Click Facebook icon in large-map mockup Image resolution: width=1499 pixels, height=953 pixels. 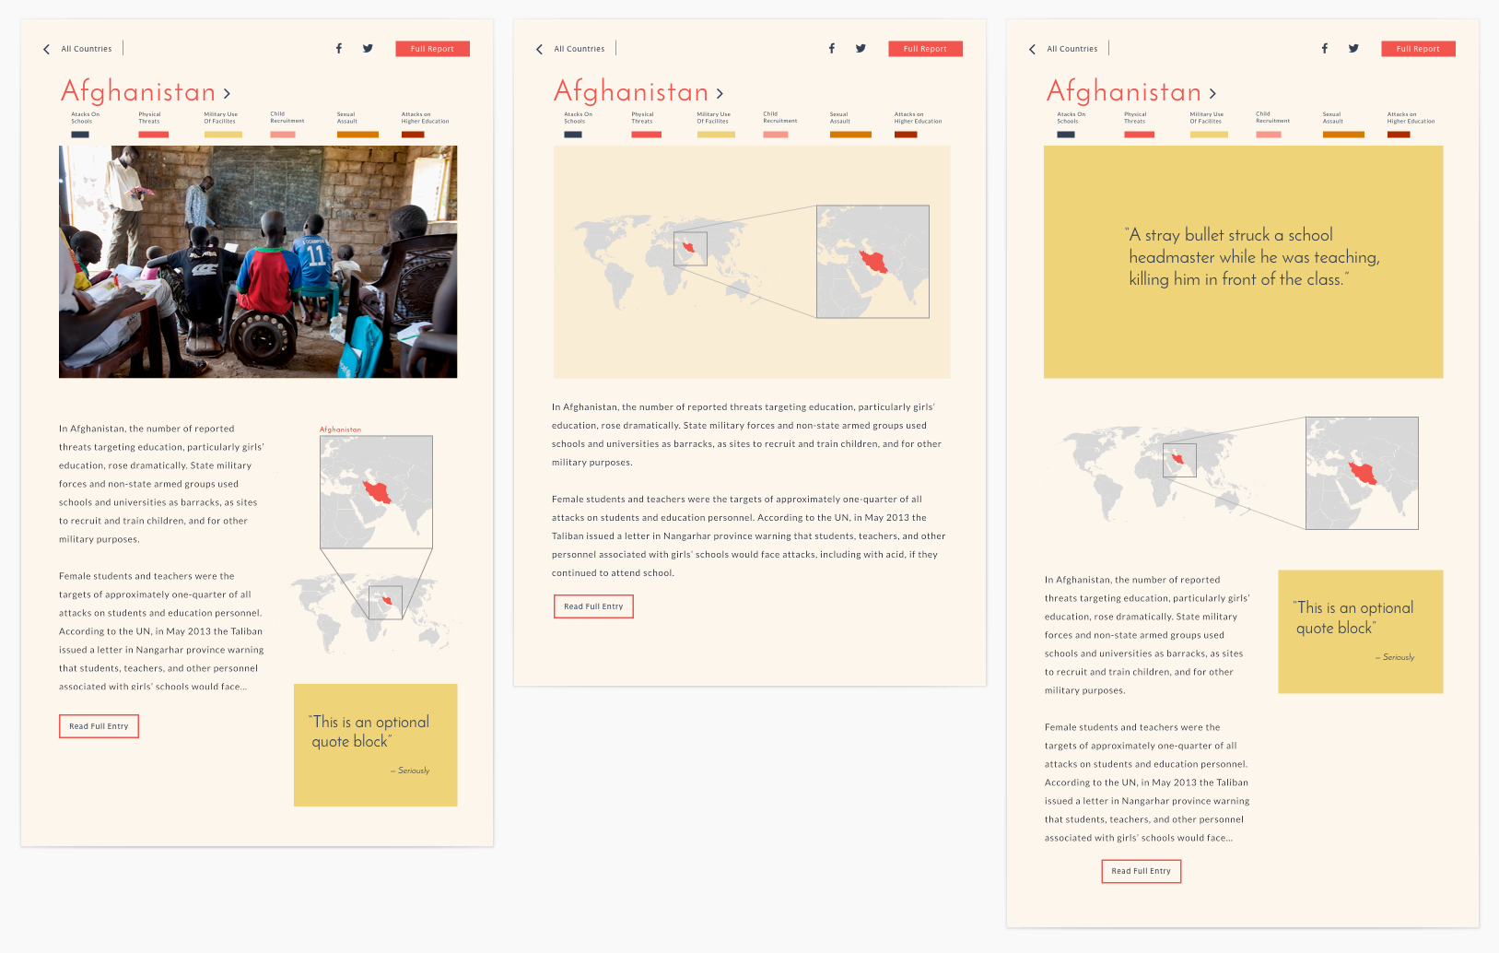pos(832,49)
